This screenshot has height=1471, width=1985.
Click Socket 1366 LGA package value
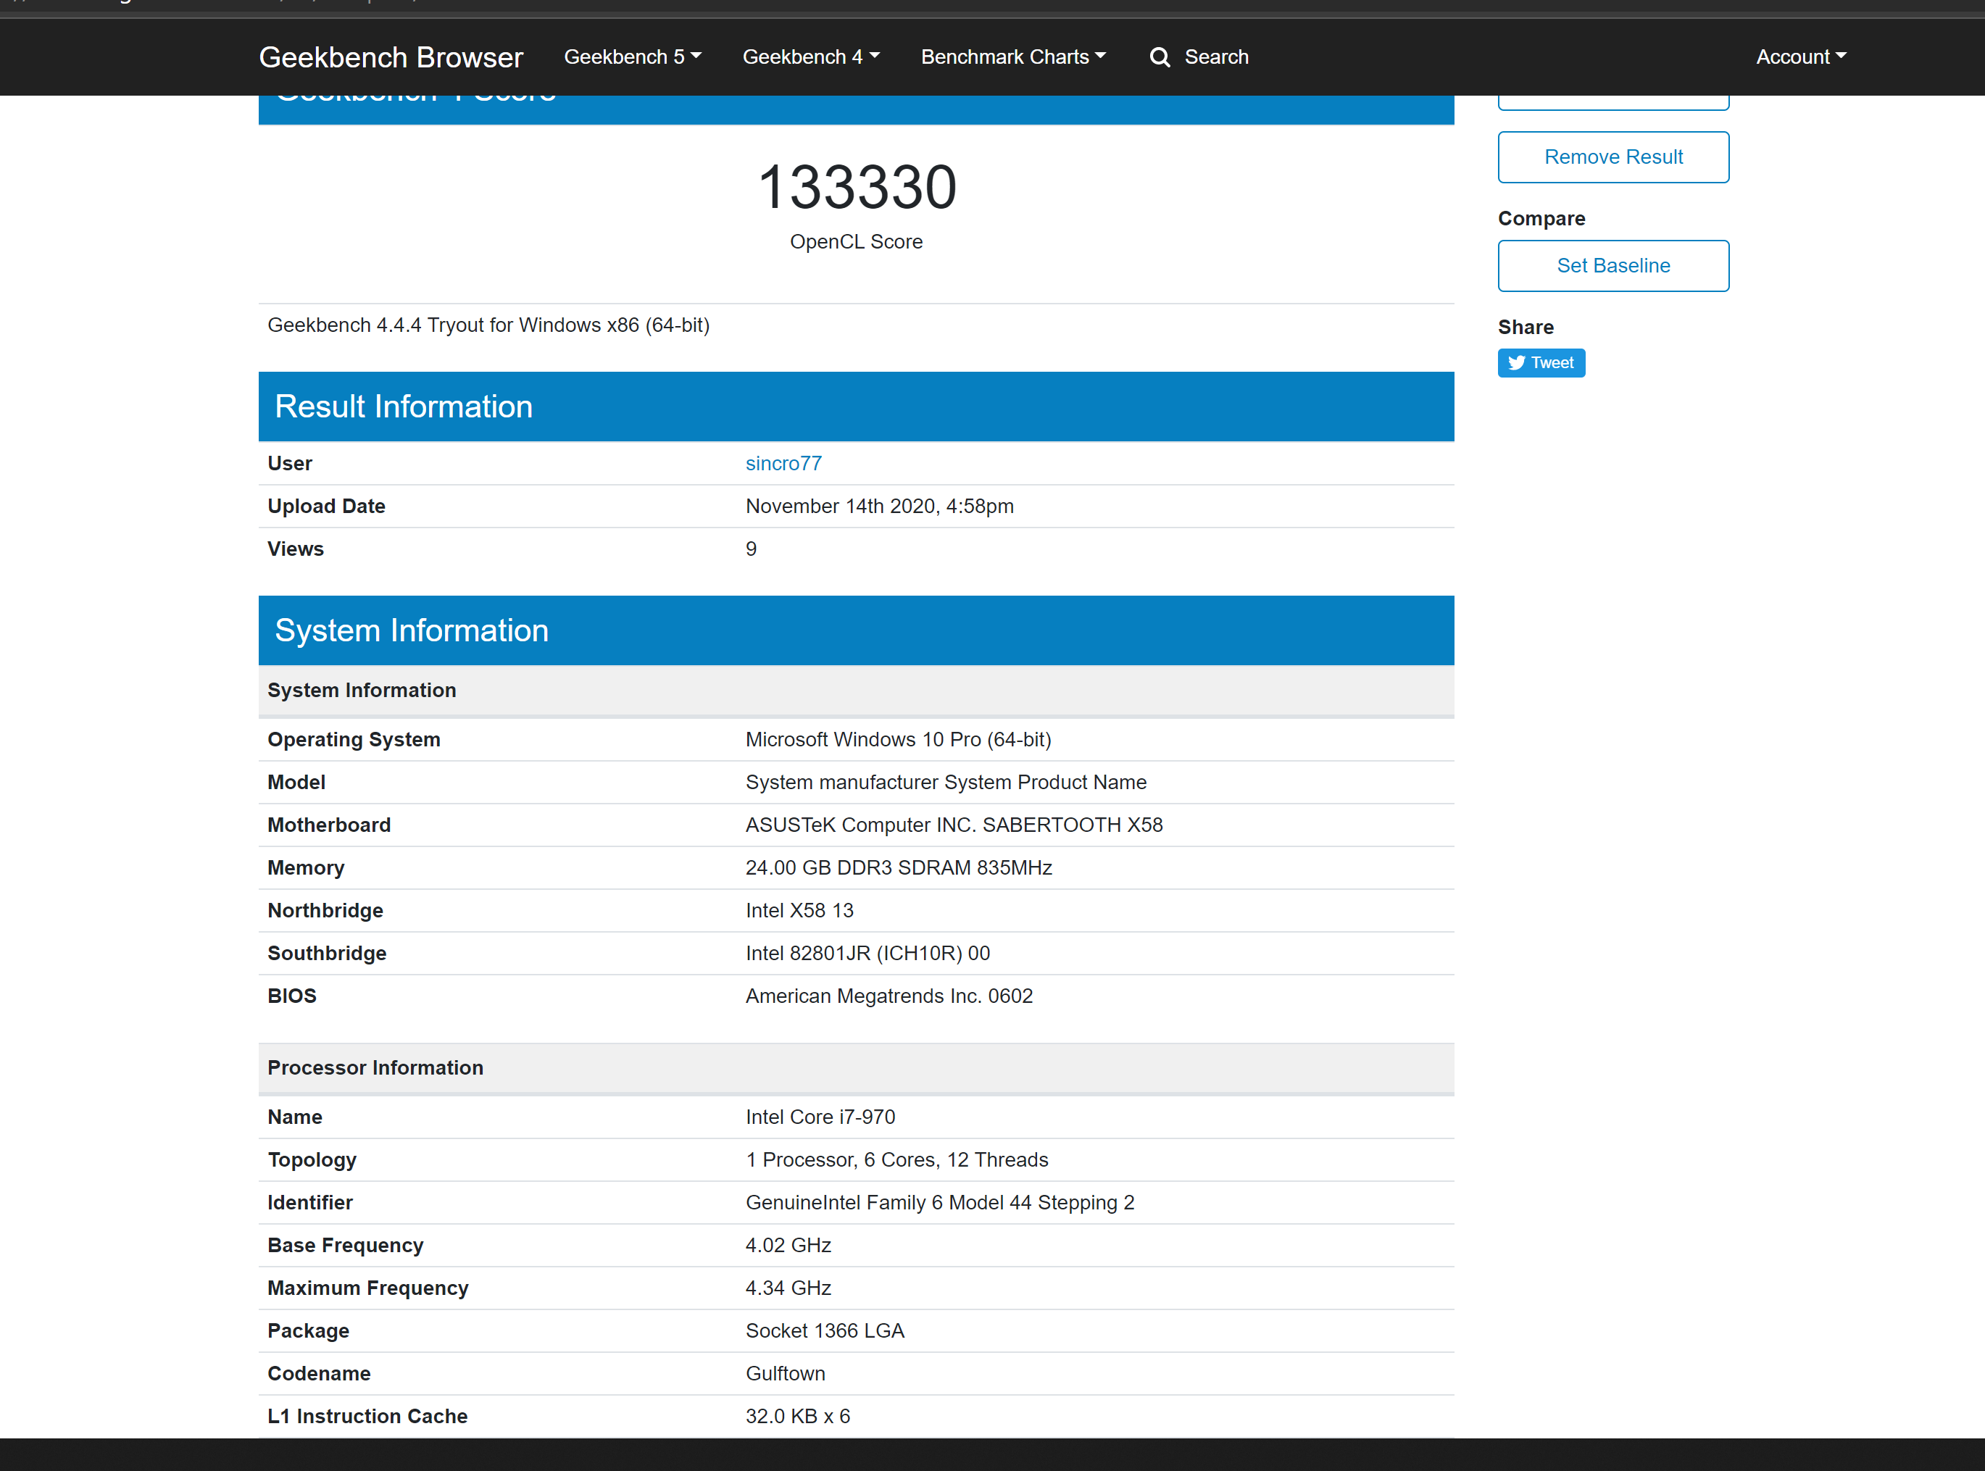pyautogui.click(x=825, y=1330)
